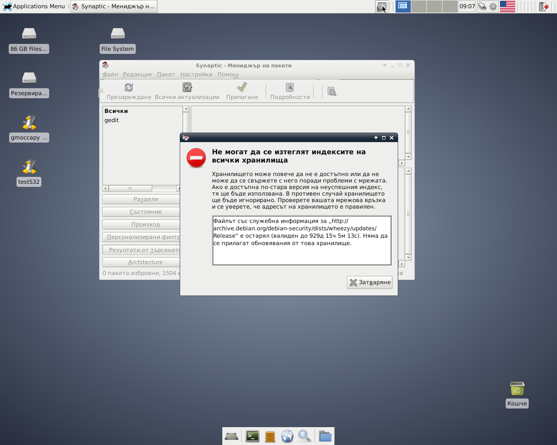
Task: Select gedit in the Synaptic category list
Action: pos(111,120)
